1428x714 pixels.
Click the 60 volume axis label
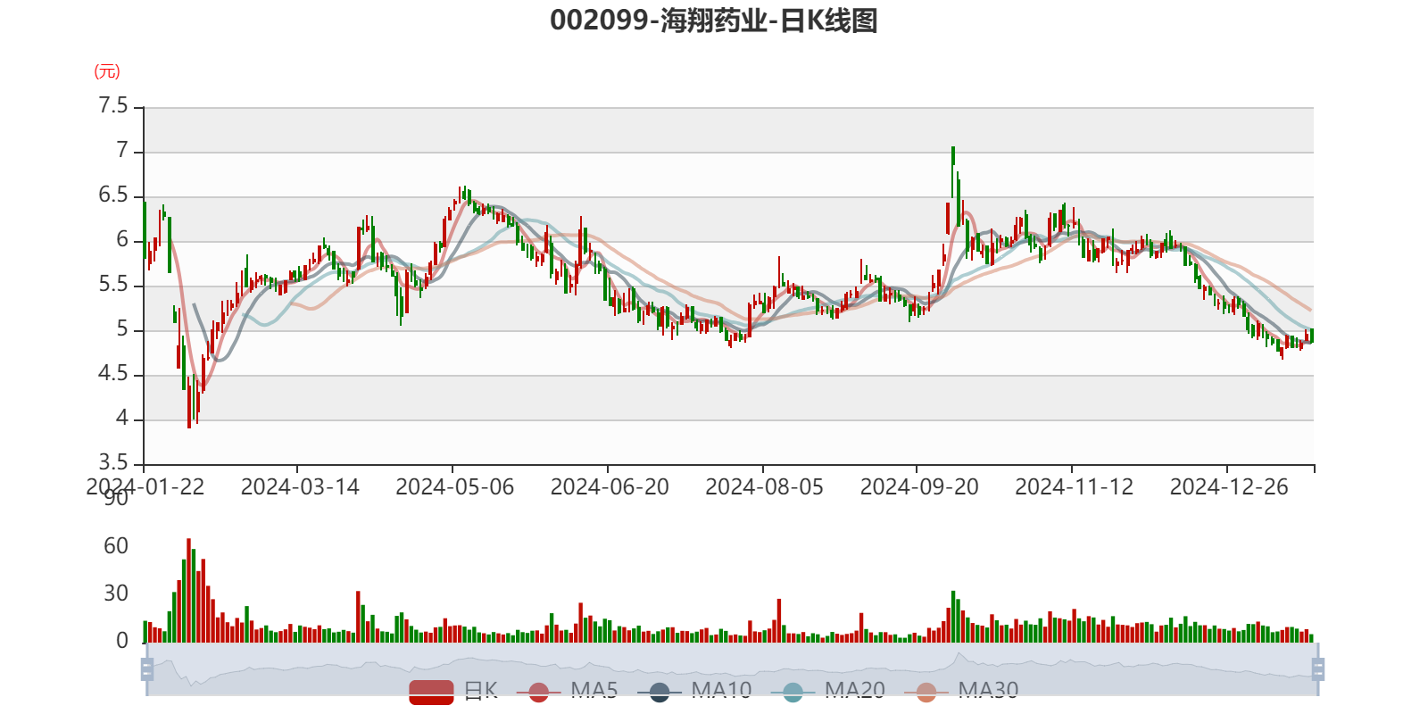116,546
